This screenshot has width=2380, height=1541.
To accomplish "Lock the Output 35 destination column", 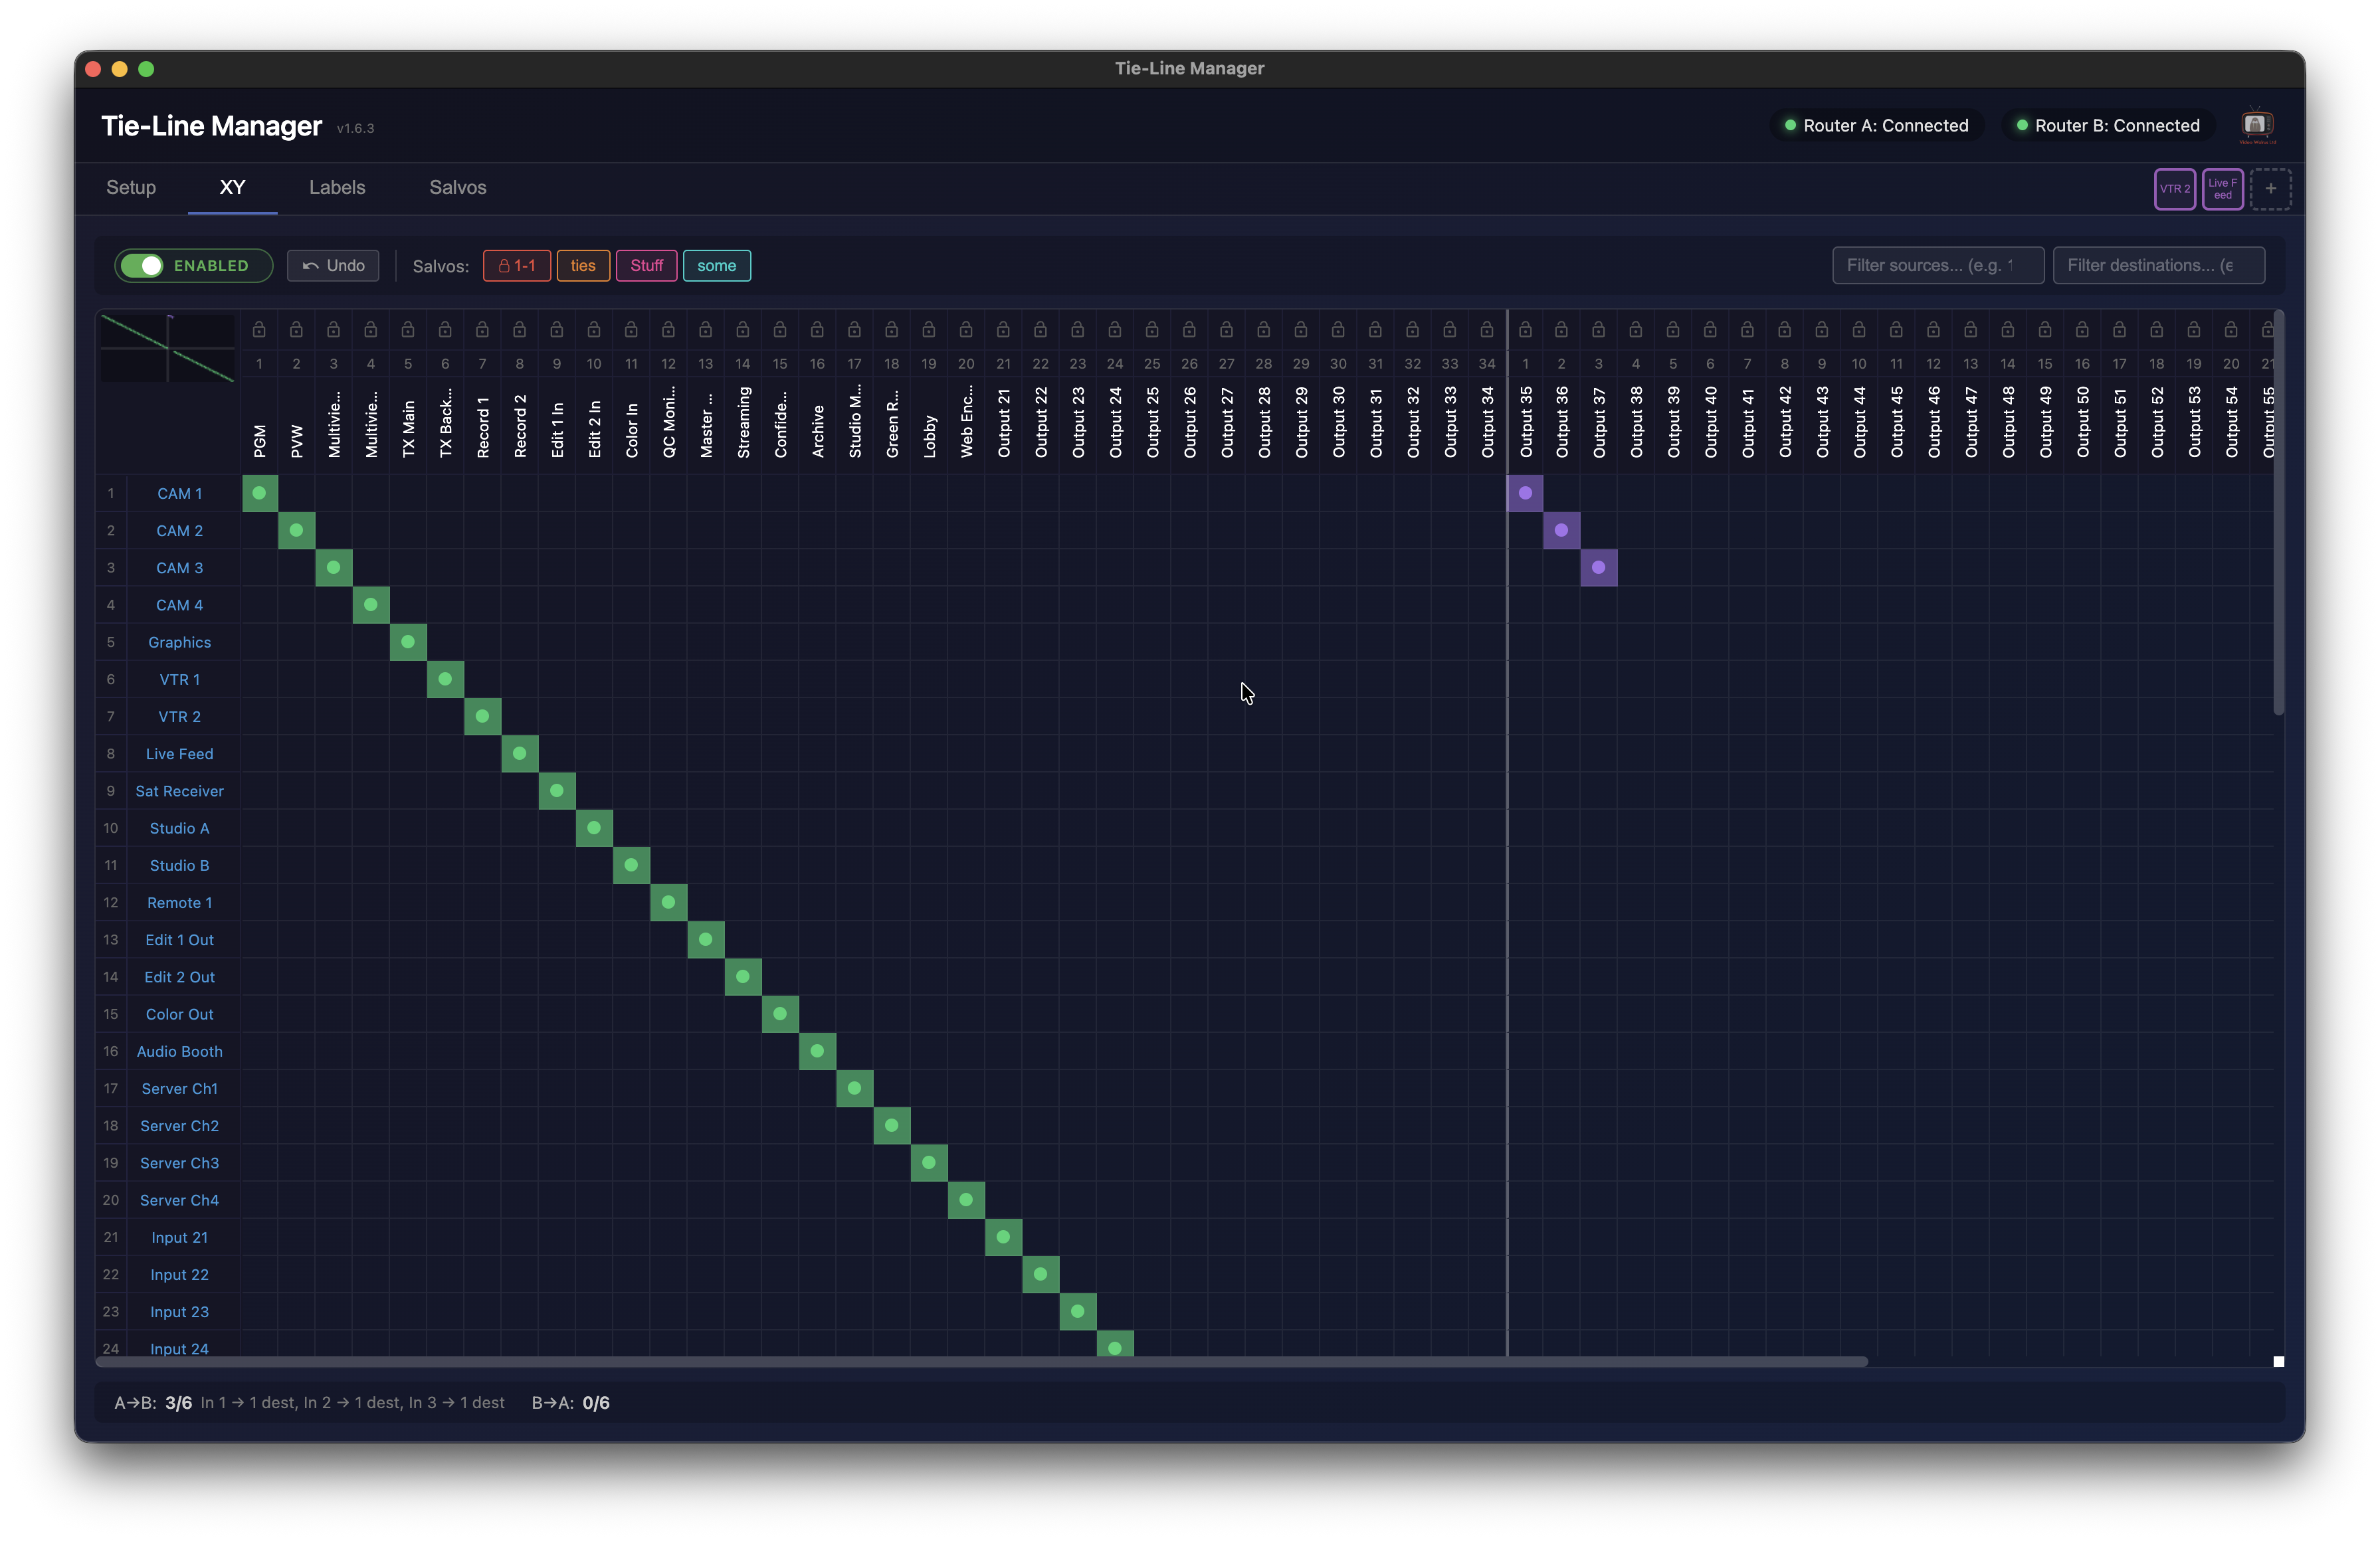I will click(1525, 329).
